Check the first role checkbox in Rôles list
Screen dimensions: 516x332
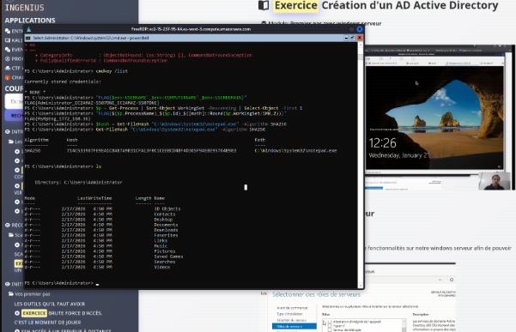[x=330, y=323]
